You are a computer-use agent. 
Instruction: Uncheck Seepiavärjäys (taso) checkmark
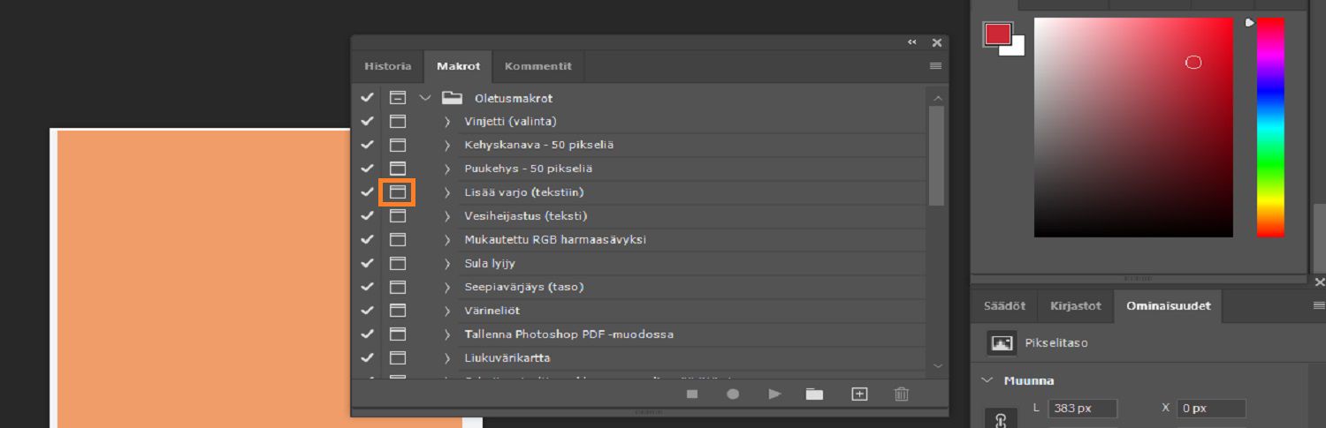click(367, 287)
